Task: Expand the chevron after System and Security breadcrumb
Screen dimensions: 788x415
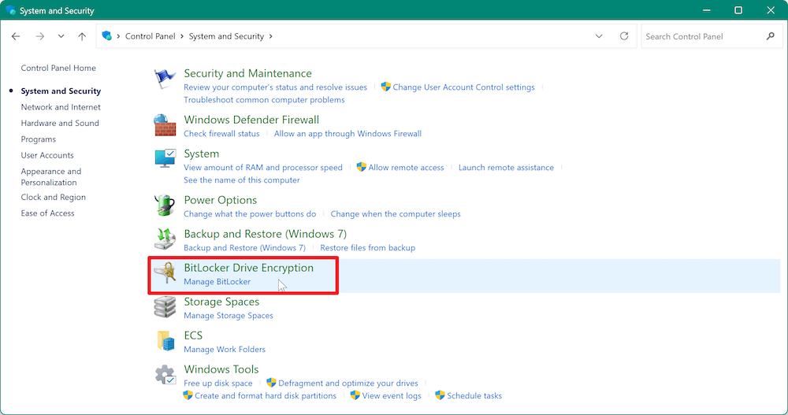Action: 271,36
